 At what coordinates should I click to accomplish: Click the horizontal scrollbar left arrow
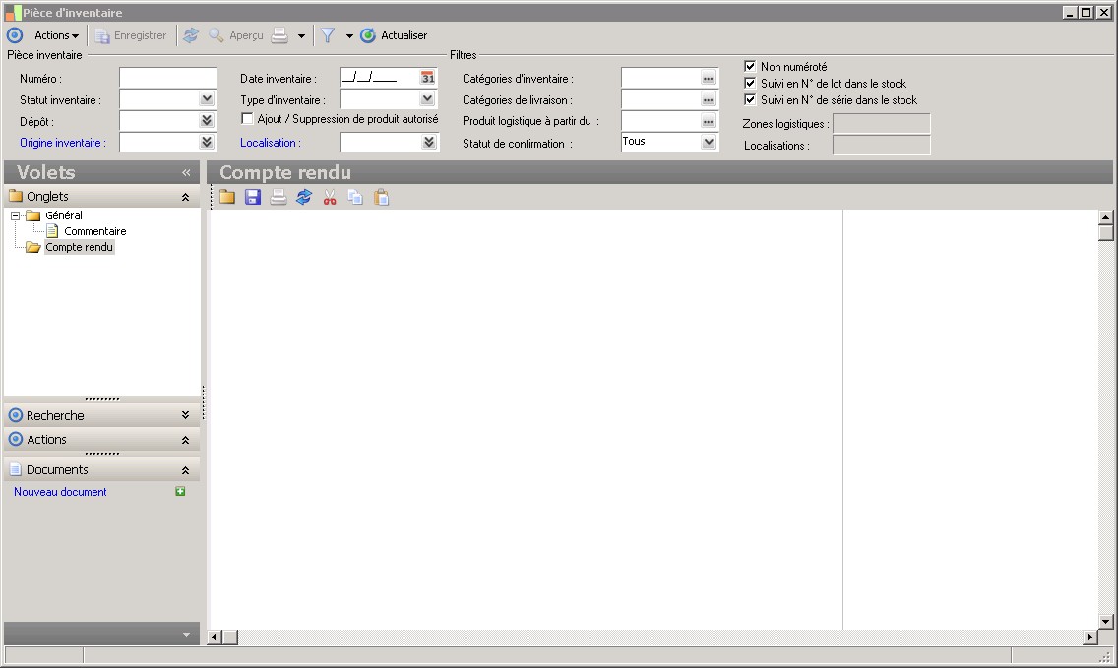[214, 638]
